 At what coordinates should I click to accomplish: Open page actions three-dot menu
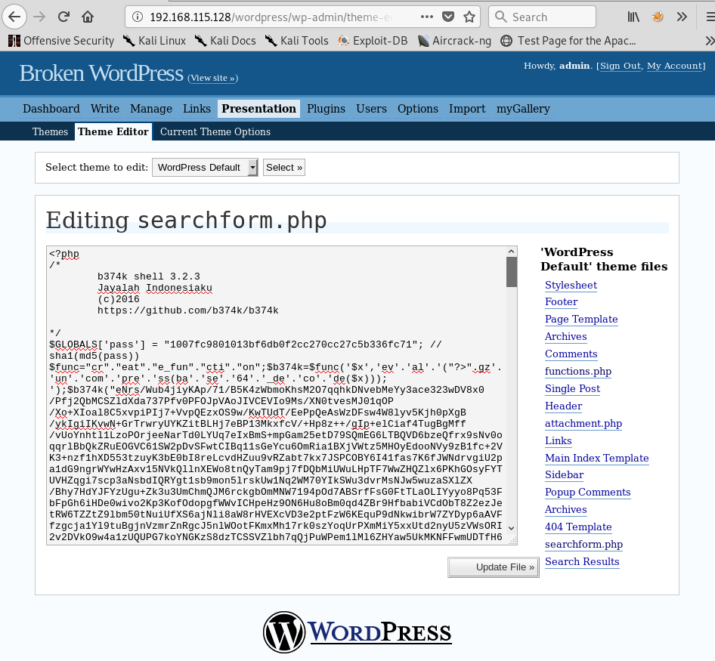click(427, 17)
